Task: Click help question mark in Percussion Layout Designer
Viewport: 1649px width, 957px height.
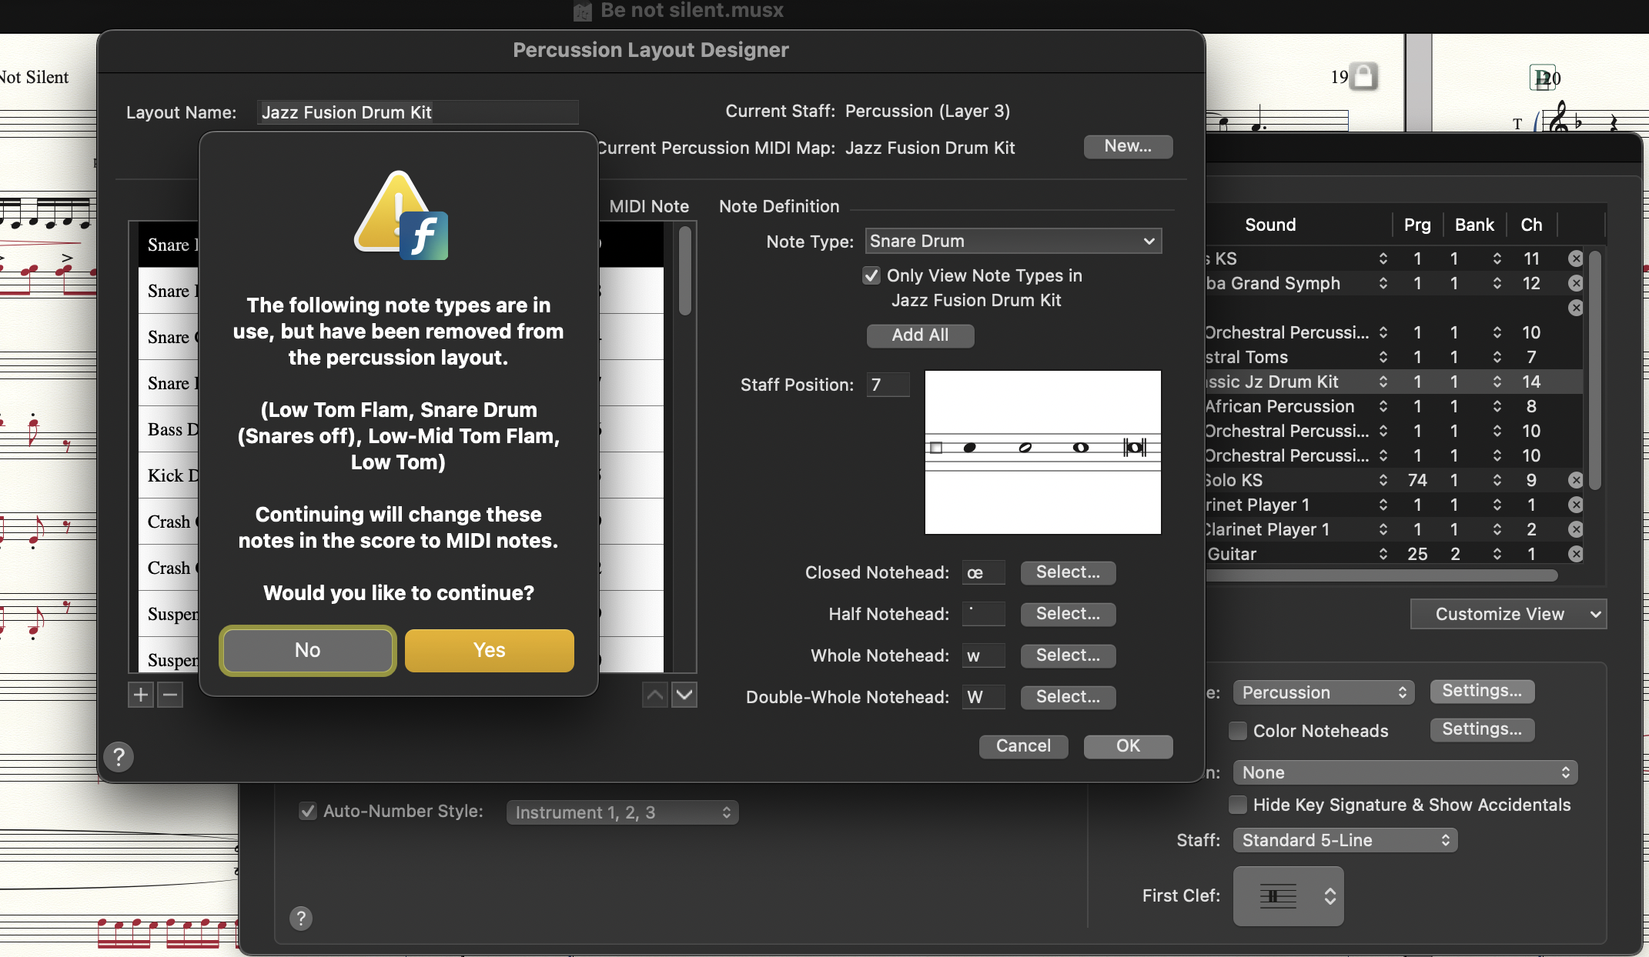Action: (119, 757)
